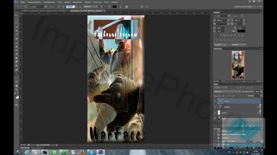Image resolution: width=277 pixels, height=155 pixels.
Task: Open the Файл menu
Action: click(23, 2)
